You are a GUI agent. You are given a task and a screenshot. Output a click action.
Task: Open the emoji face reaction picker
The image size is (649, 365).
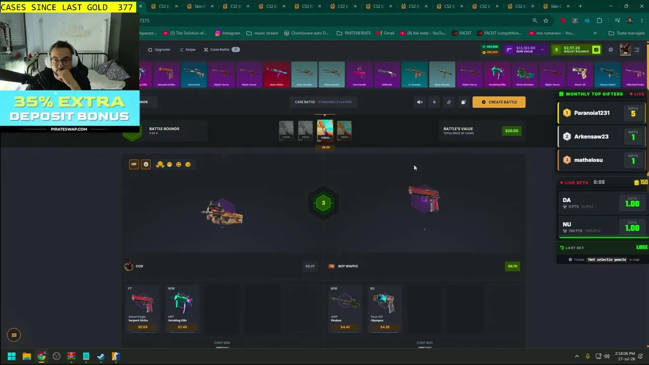[146, 164]
